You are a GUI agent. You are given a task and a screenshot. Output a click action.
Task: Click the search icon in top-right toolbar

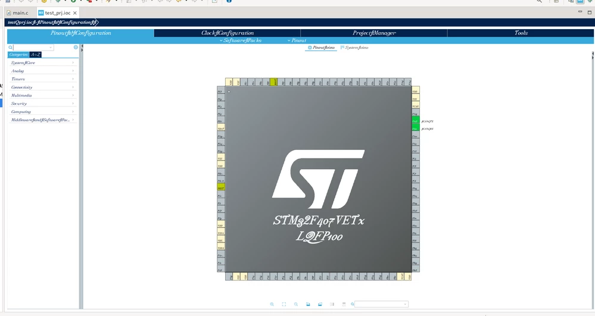pyautogui.click(x=539, y=1)
